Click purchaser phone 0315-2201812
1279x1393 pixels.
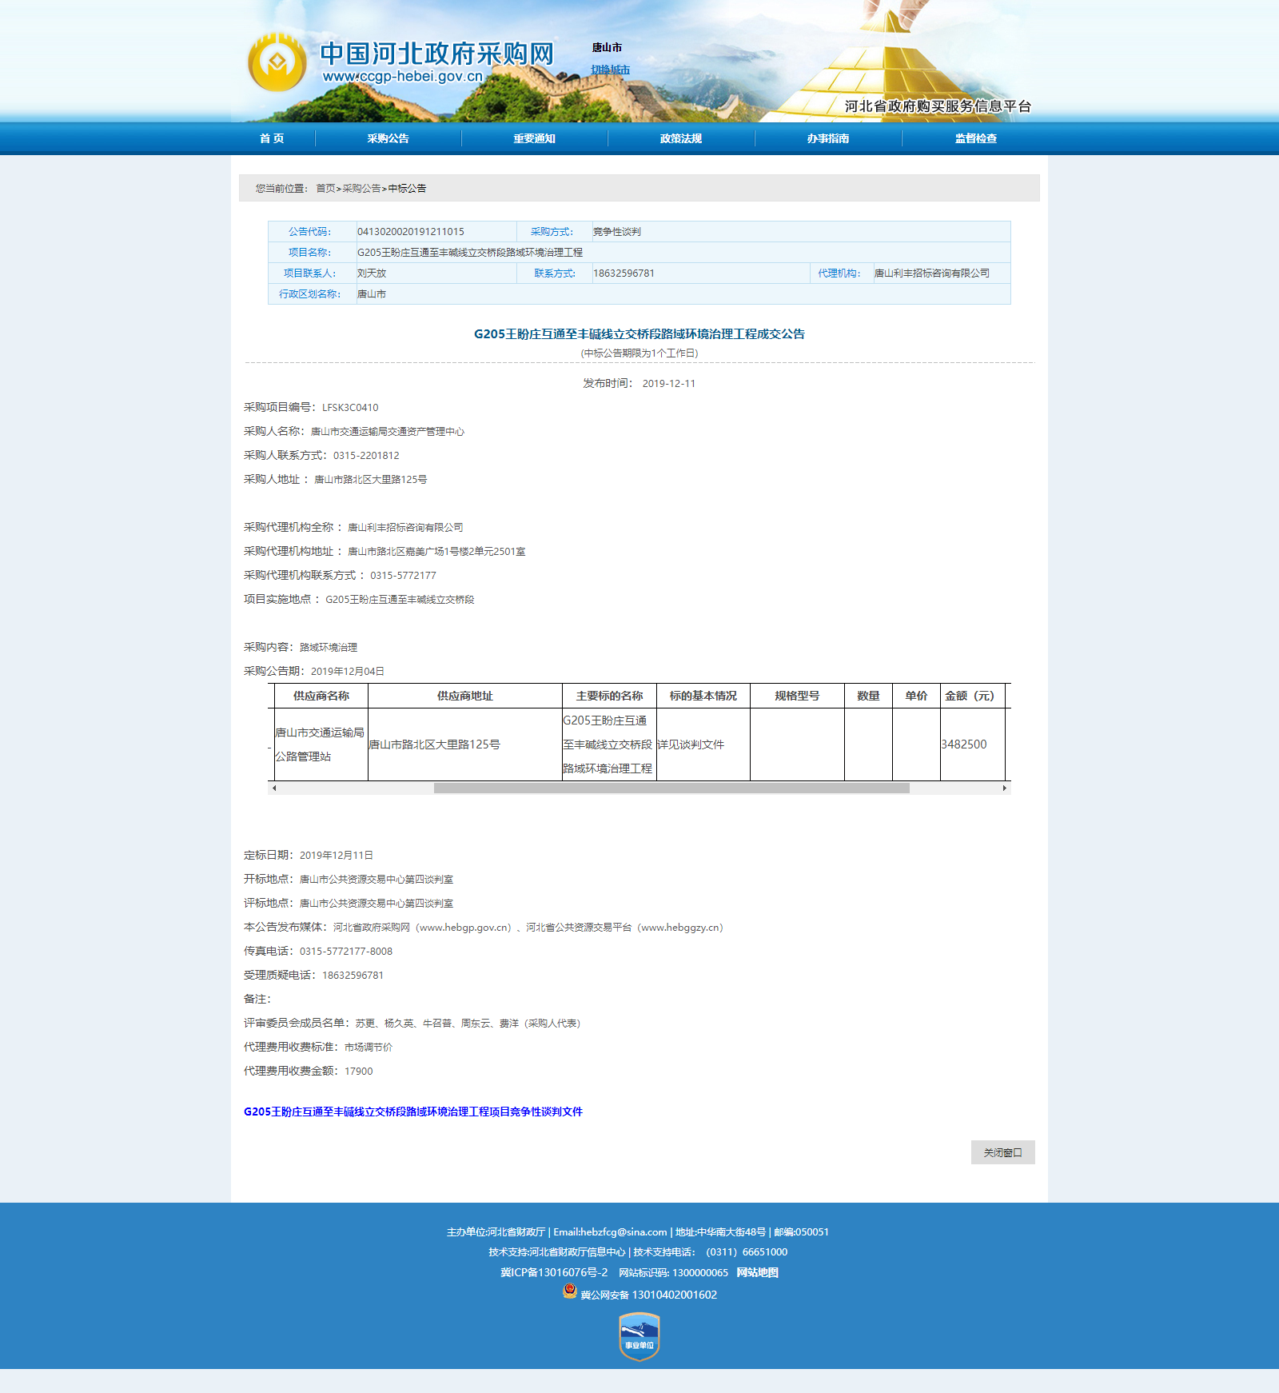point(366,456)
